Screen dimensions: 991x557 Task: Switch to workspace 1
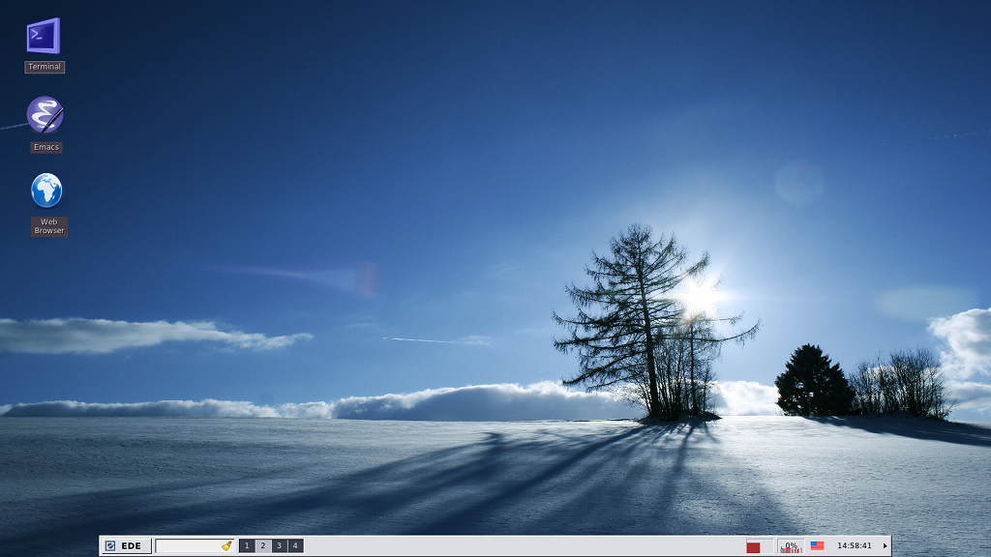pyautogui.click(x=247, y=545)
